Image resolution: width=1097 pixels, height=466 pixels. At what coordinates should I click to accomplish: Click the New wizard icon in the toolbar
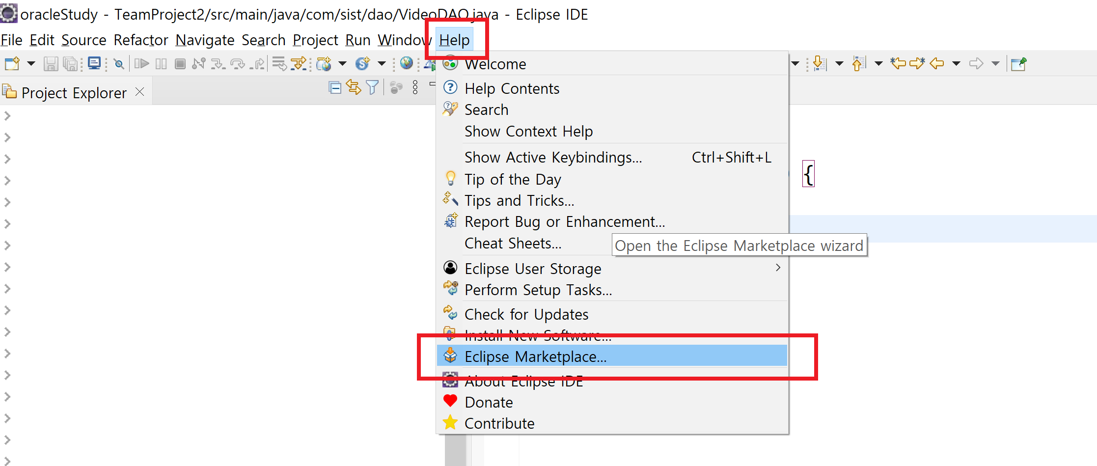coord(12,64)
